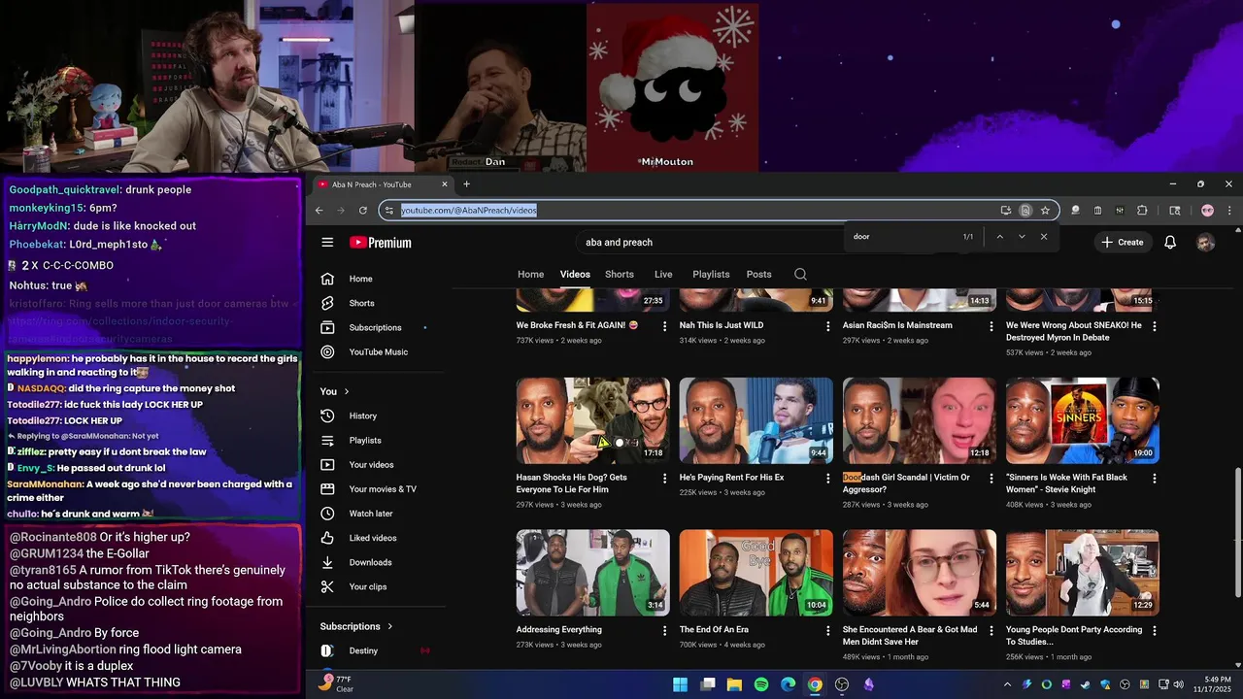
Task: Open options for We Broke Fresh & Fit AGAIN
Action: tap(664, 326)
